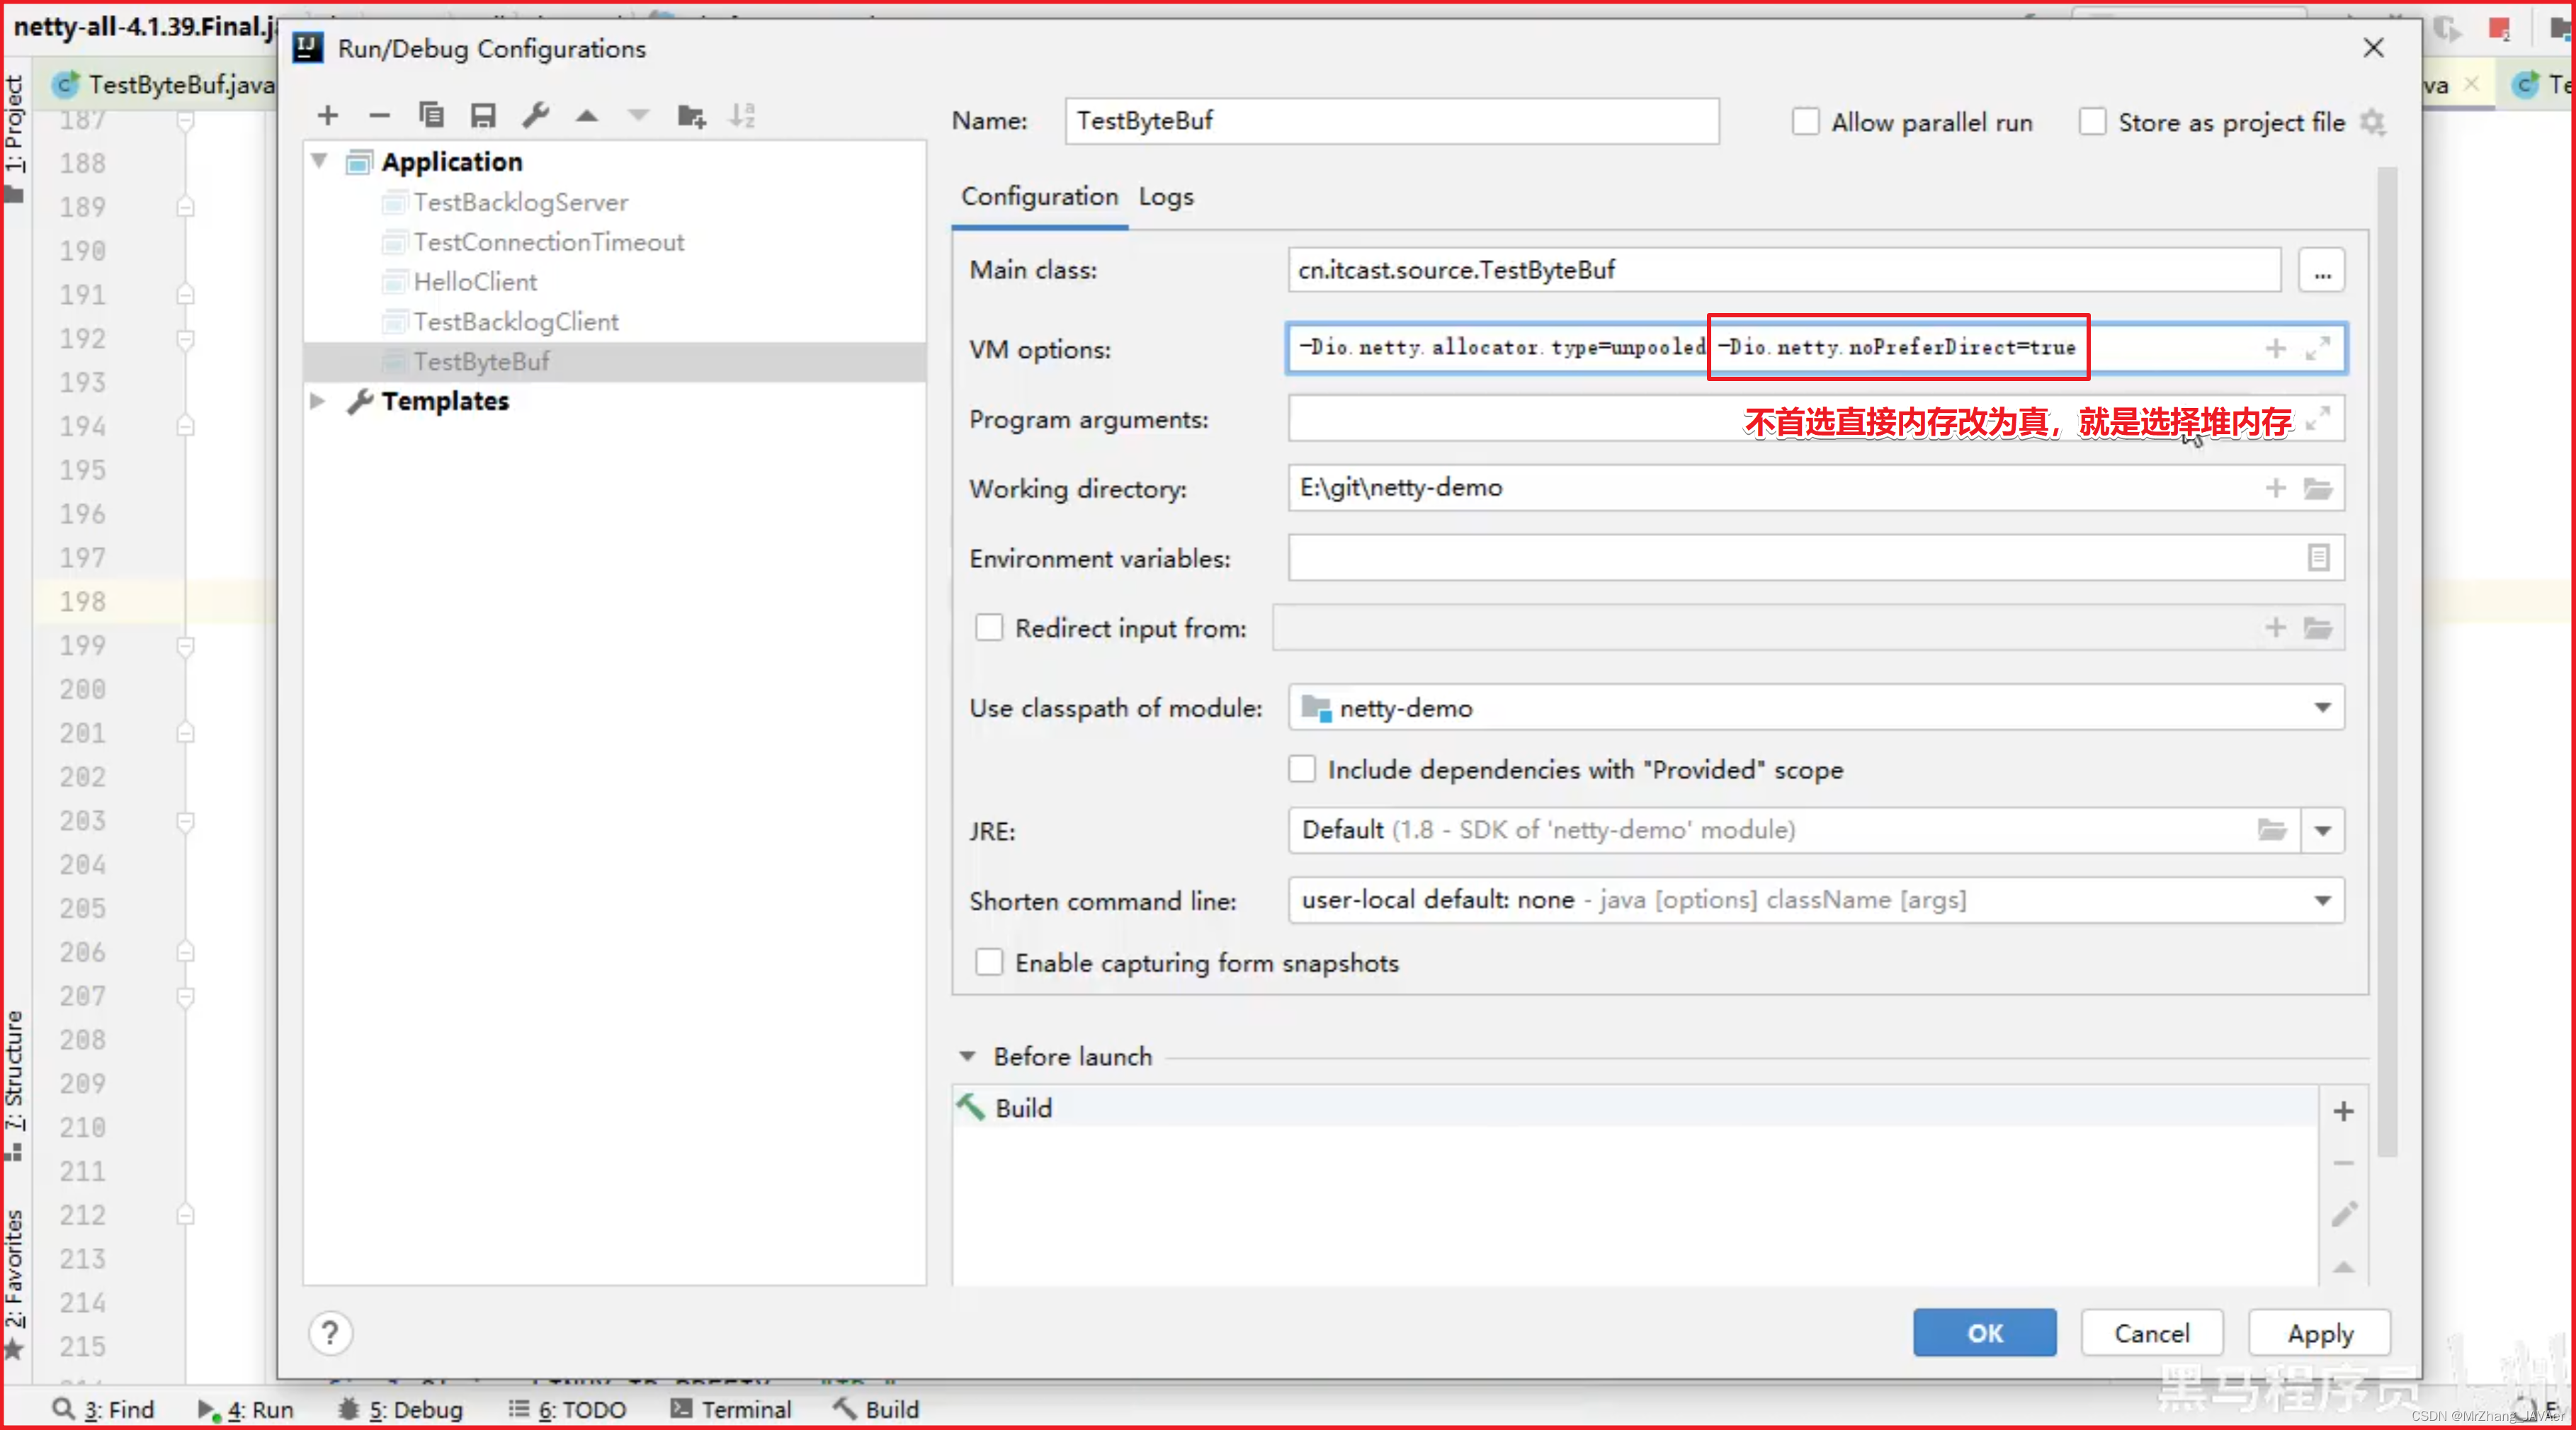Toggle Redirect input from checkbox

pyautogui.click(x=989, y=629)
